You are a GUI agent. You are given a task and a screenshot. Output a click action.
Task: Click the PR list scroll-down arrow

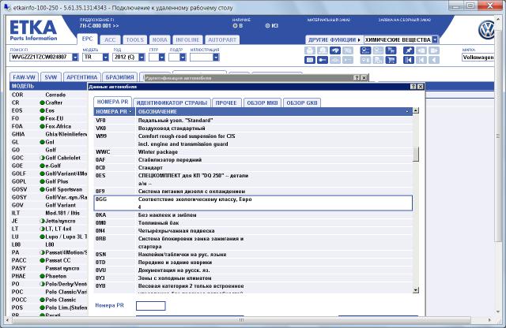(x=416, y=290)
